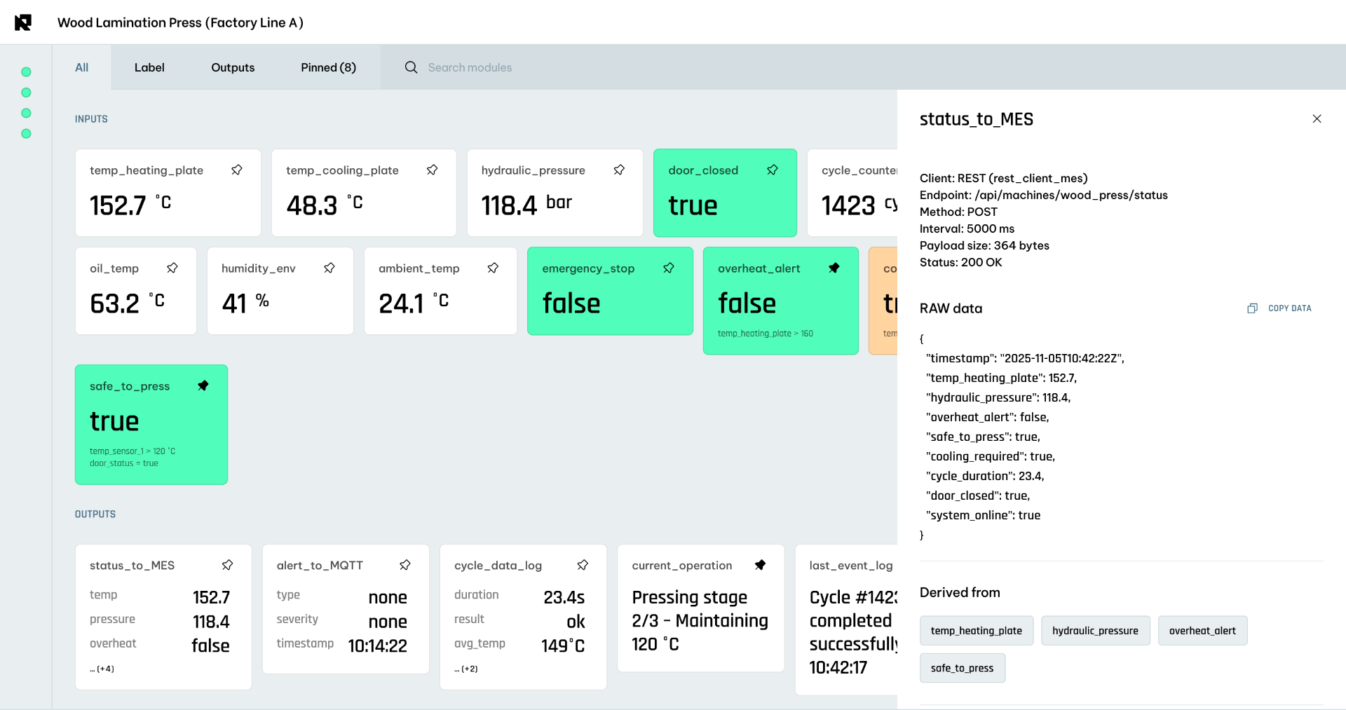1346x710 pixels.
Task: Open the Pinned (8) tab
Action: point(329,67)
